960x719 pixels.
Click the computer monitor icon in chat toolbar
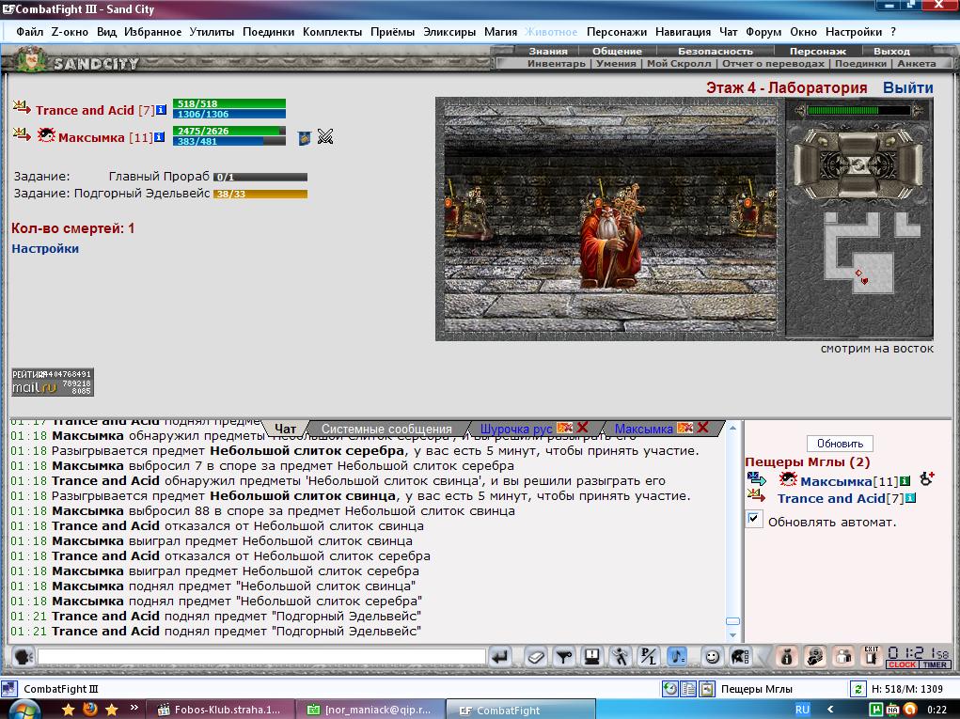[x=592, y=657]
